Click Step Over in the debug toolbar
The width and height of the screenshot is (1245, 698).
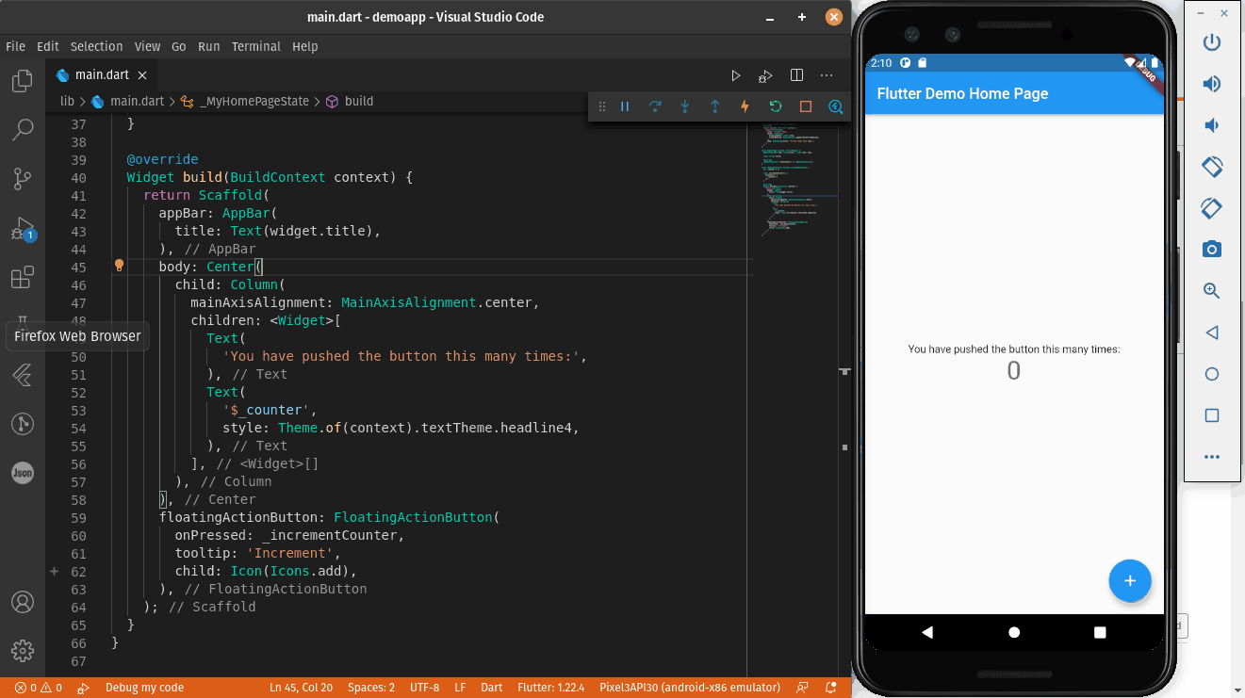coord(655,106)
